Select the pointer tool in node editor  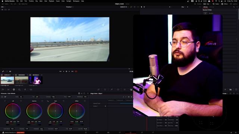tap(142, 7)
